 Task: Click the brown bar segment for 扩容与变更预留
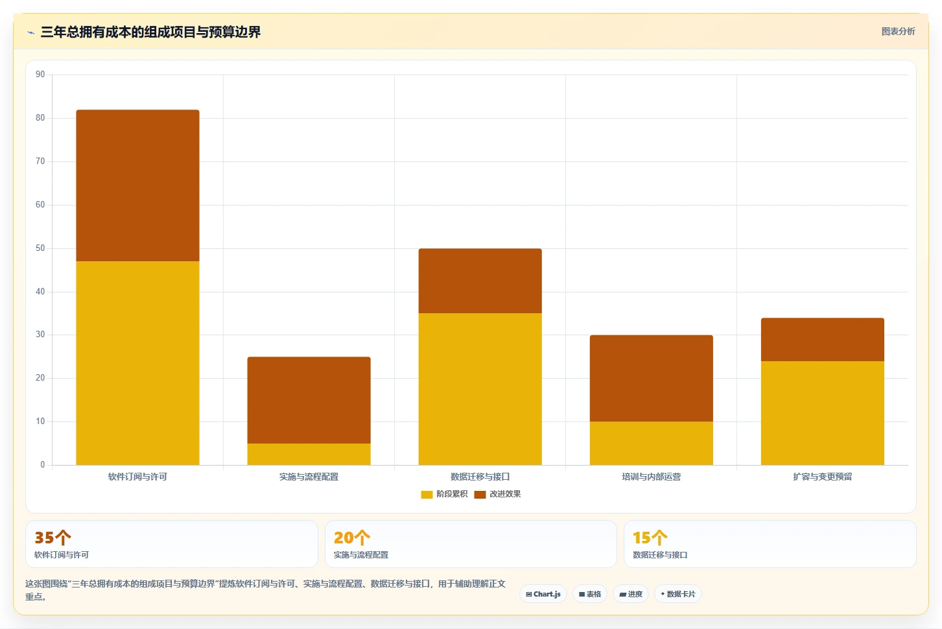(x=822, y=339)
